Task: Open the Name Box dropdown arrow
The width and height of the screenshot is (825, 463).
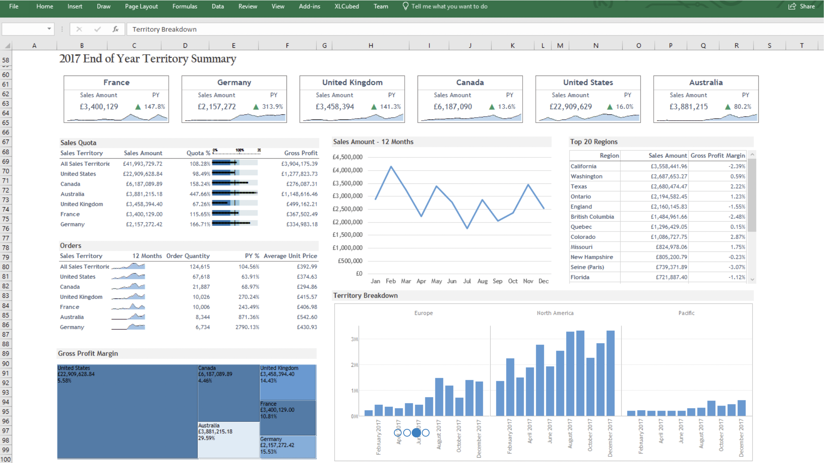Action: [x=49, y=29]
